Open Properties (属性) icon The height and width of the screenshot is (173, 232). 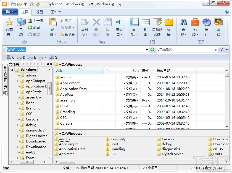click(108, 22)
